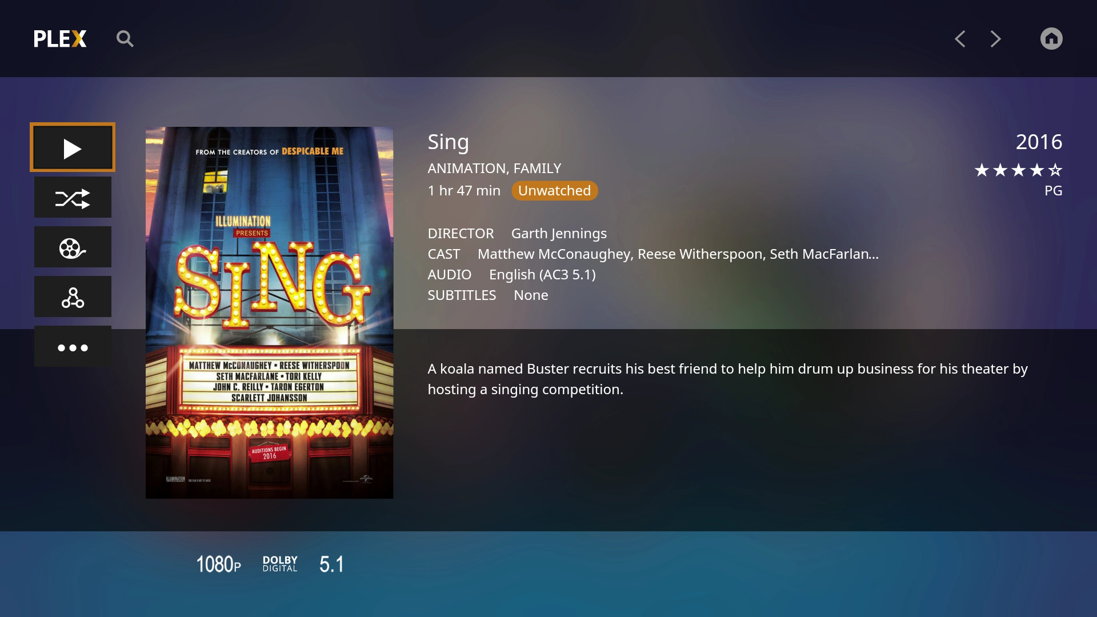Screen dimensions: 1097x617
Task: Click the Sing movie poster thumbnail
Action: [x=269, y=312]
